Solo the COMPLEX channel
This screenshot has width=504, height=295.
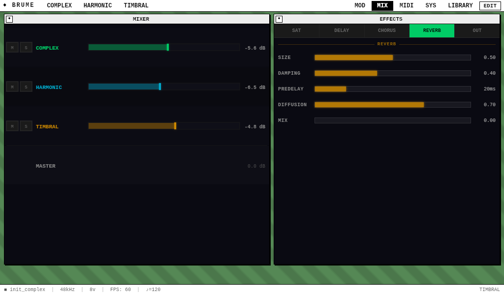[26, 48]
